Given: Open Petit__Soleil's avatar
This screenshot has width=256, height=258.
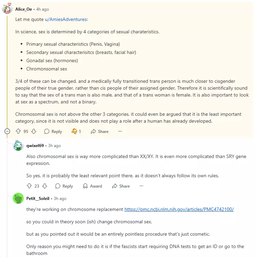Looking at the screenshot, I should [x=18, y=199].
